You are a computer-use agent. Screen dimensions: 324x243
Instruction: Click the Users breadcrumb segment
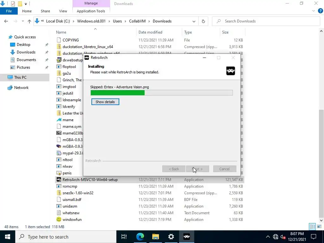(117, 21)
